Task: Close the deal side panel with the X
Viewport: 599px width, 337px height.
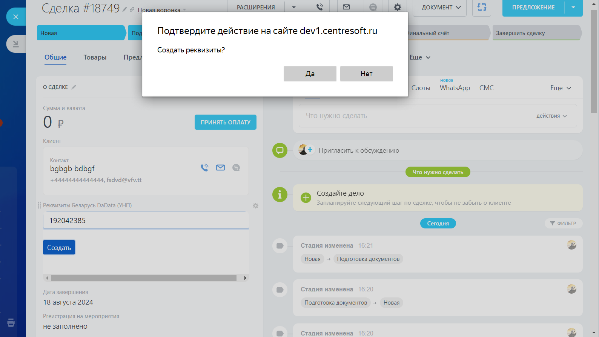Action: point(16,17)
